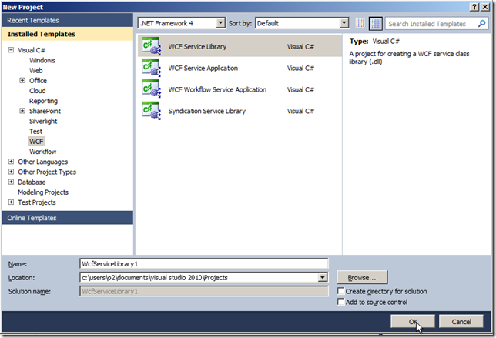Select the WCF category
This screenshot has width=496, height=338.
tap(36, 142)
